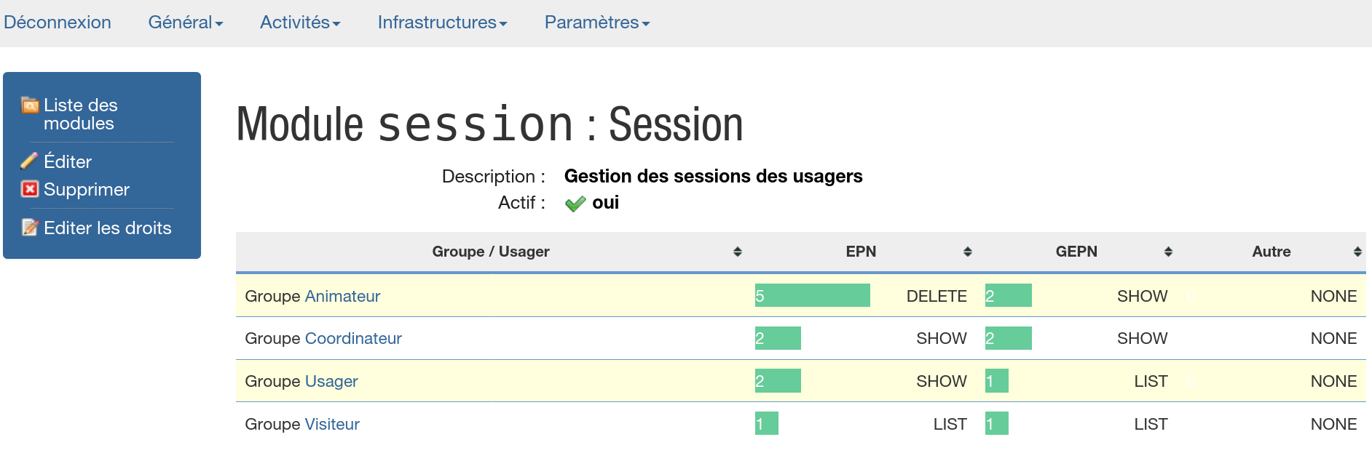
Task: Sort by the Groupe / Usager column arrows
Action: [737, 252]
